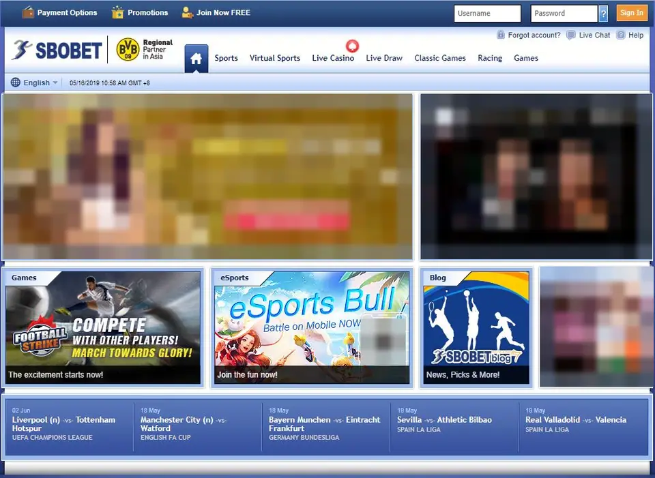Open the blurred card next to Blog
The height and width of the screenshot is (478, 655).
point(596,327)
